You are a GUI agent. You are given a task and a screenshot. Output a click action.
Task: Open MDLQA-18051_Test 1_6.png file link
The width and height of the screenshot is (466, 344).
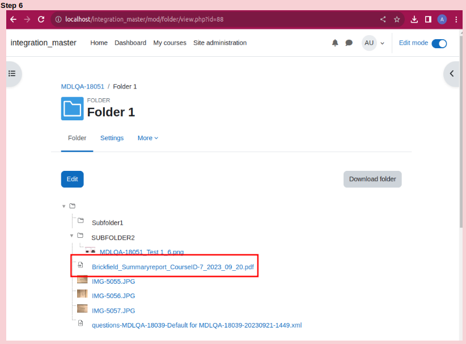pos(142,252)
